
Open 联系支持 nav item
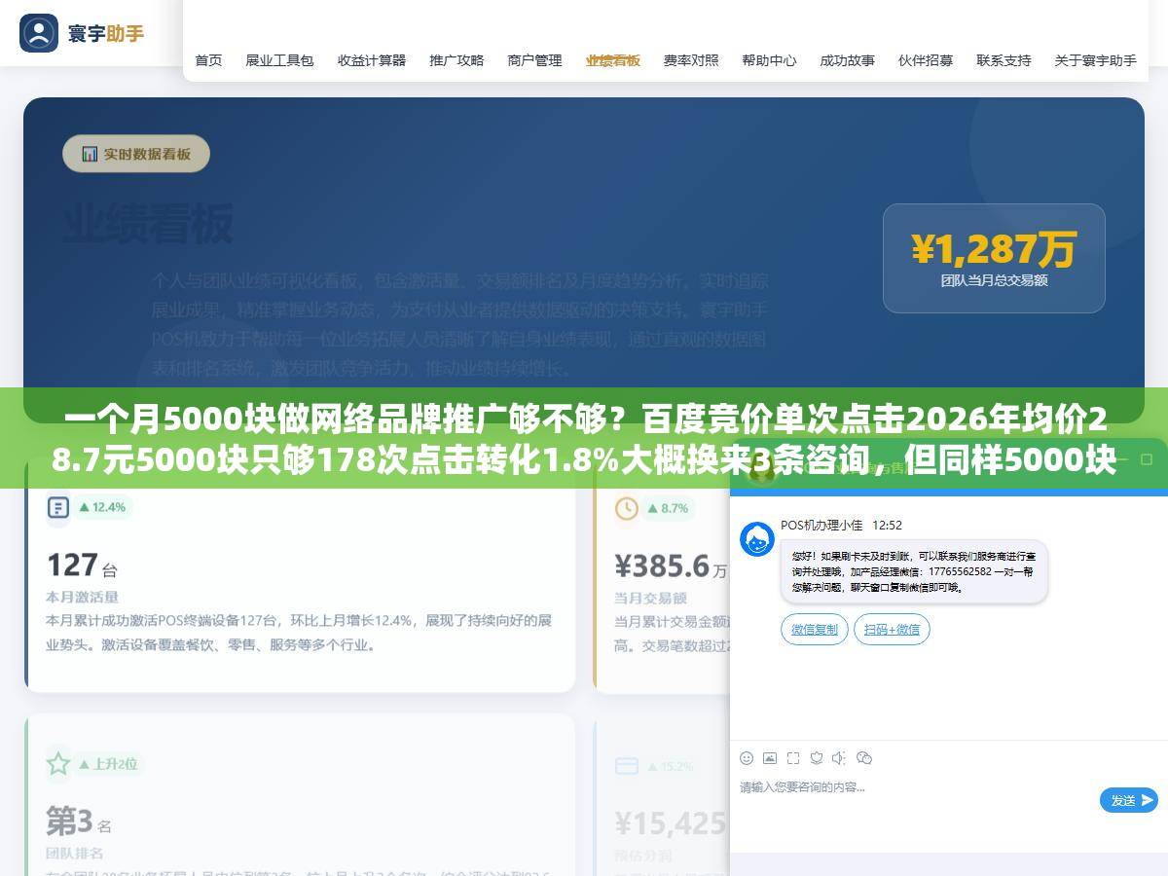(x=1004, y=60)
